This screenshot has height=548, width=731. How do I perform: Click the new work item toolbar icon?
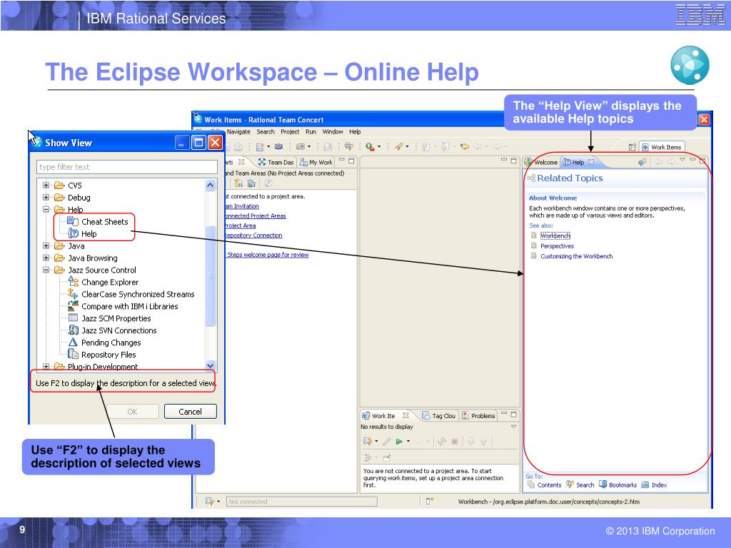[x=260, y=147]
